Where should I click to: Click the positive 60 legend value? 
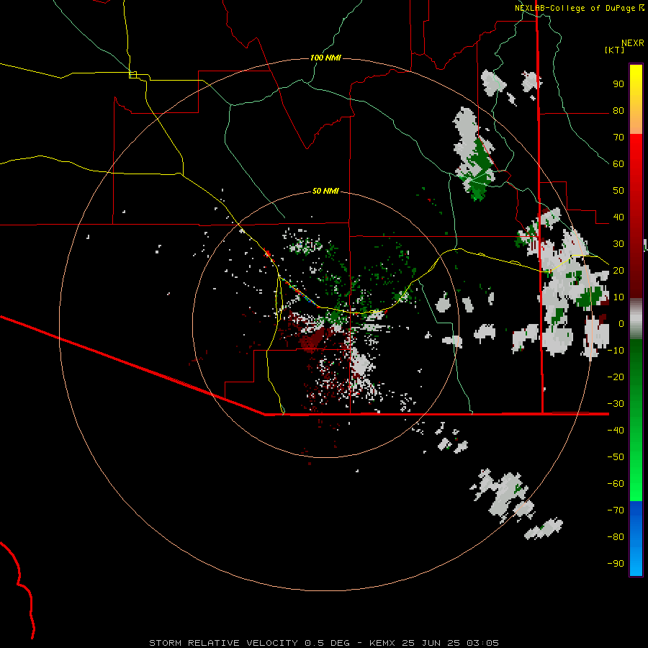click(618, 163)
